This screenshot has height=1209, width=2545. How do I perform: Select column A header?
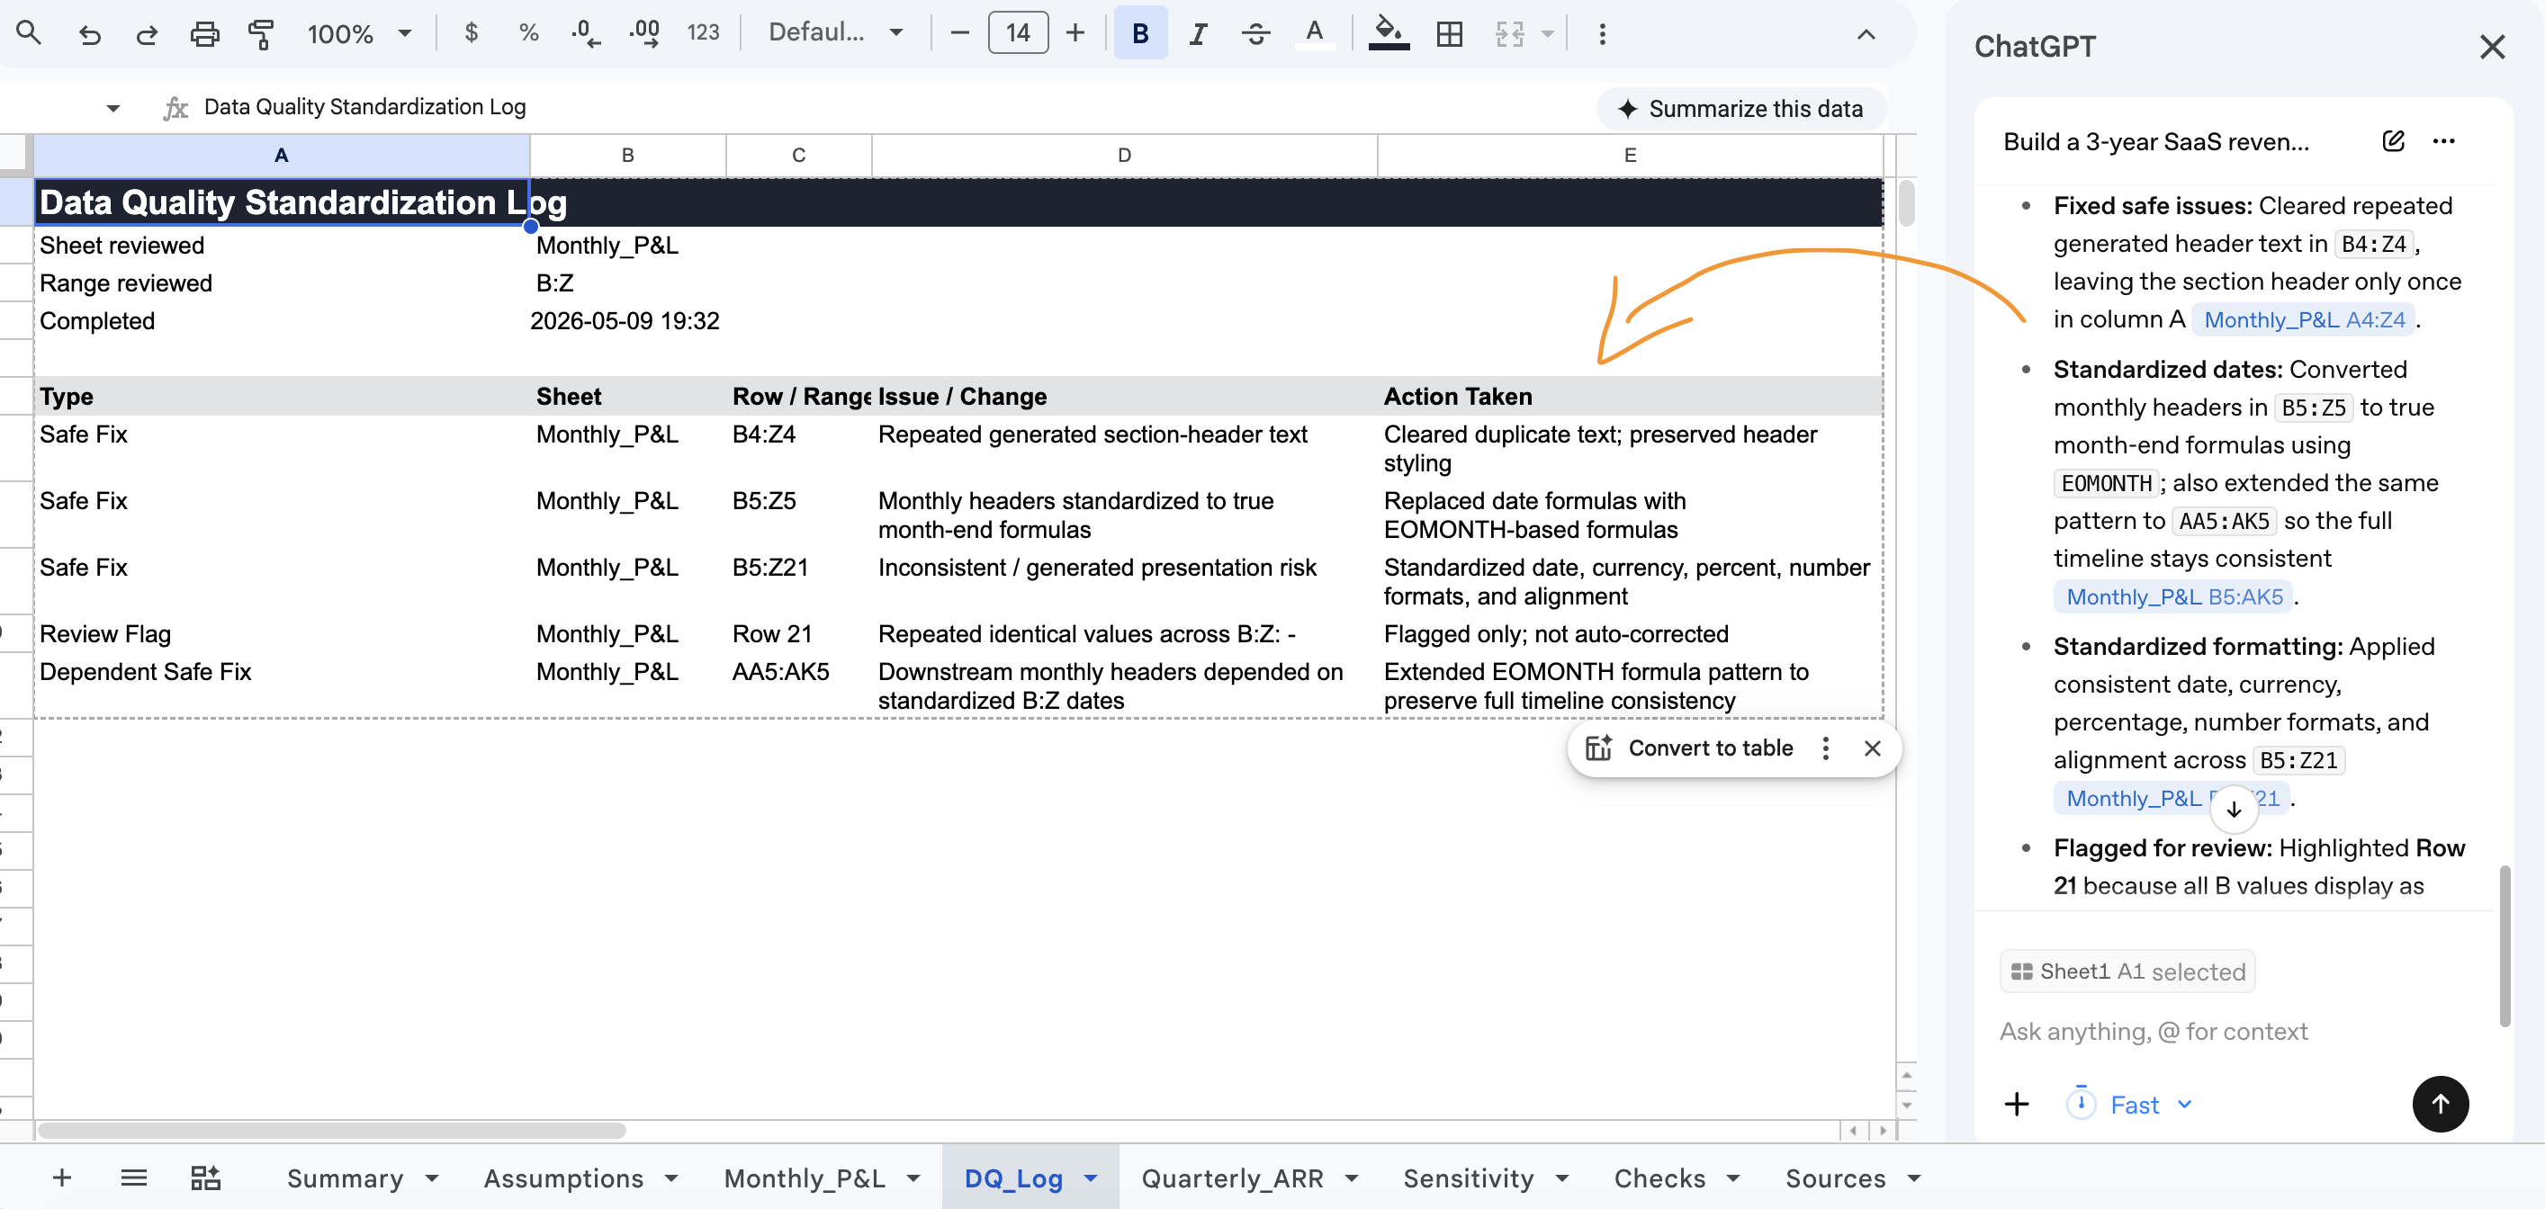(282, 155)
